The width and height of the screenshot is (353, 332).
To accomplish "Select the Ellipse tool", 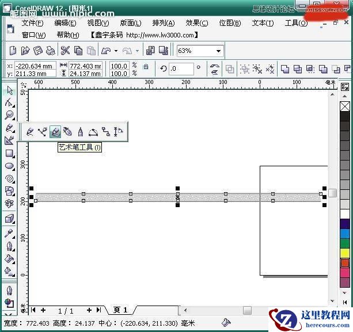I will 10,166.
